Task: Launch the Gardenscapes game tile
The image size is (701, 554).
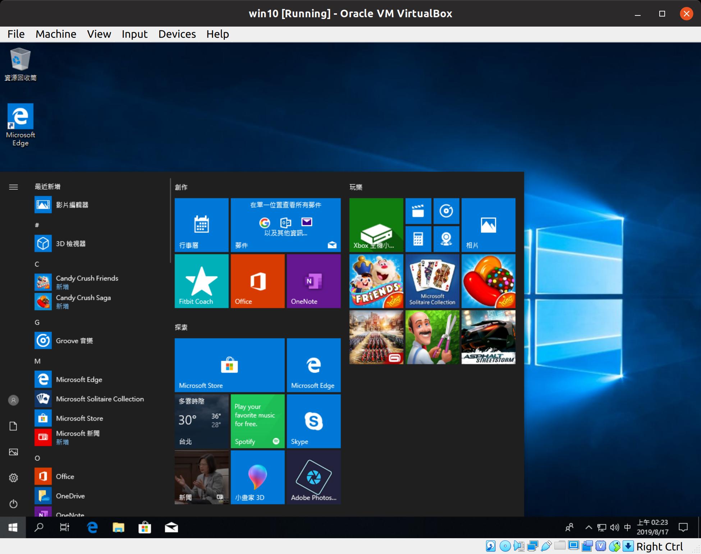Action: [x=432, y=337]
